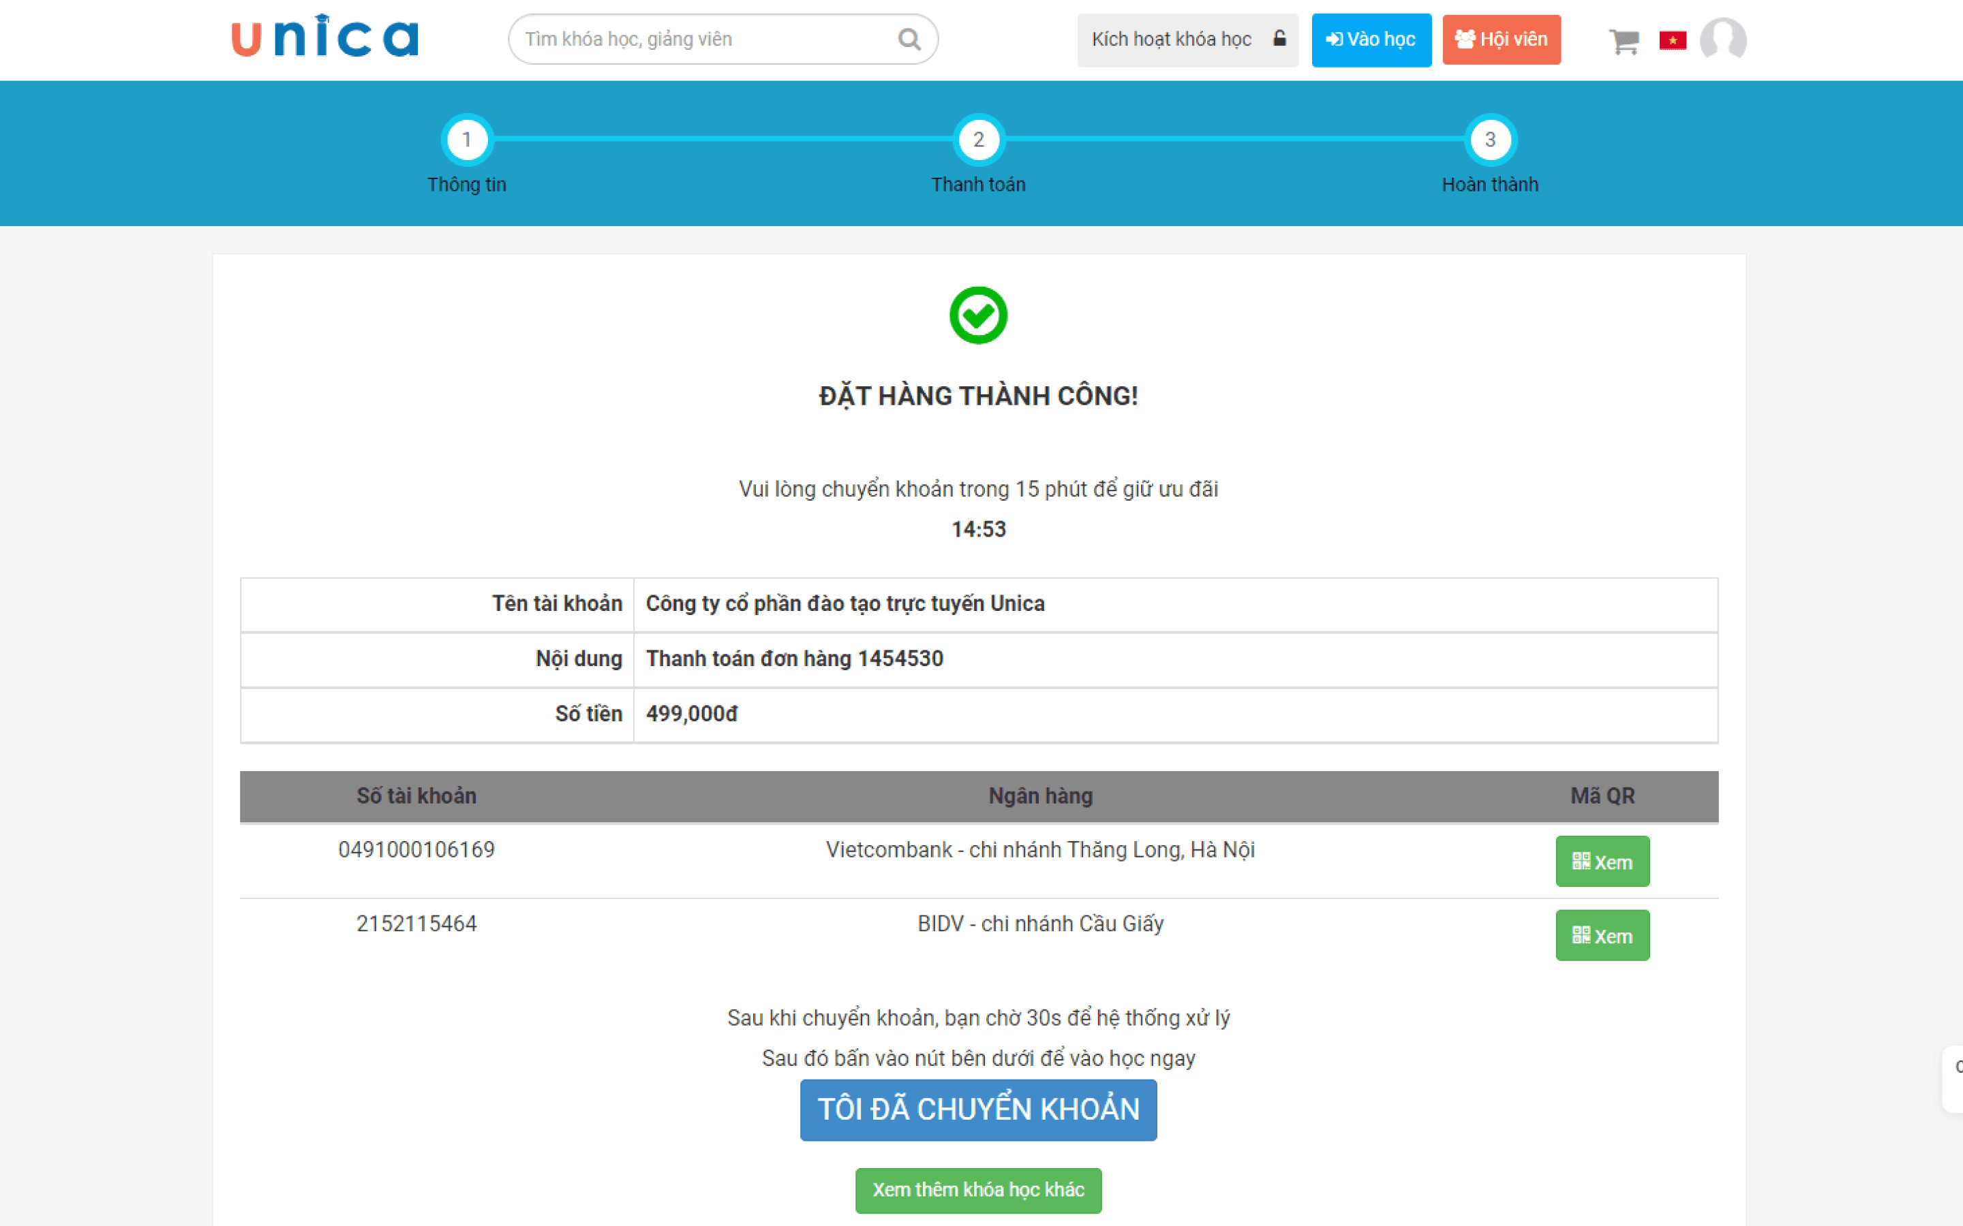The image size is (1963, 1226).
Task: Click the green success checkmark icon
Action: (978, 315)
